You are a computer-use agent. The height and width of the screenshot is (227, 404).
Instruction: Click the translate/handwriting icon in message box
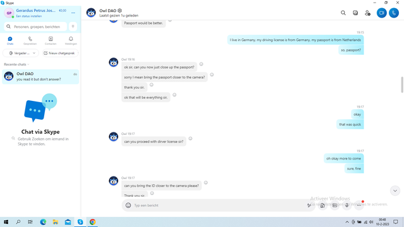(309, 205)
